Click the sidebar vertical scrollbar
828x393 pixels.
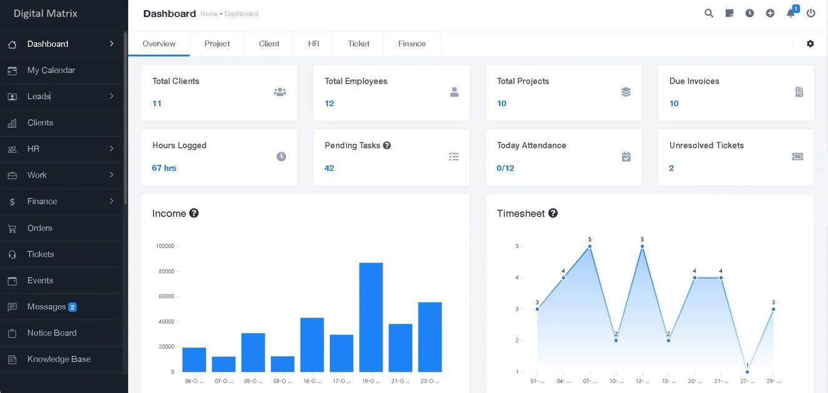(x=126, y=119)
